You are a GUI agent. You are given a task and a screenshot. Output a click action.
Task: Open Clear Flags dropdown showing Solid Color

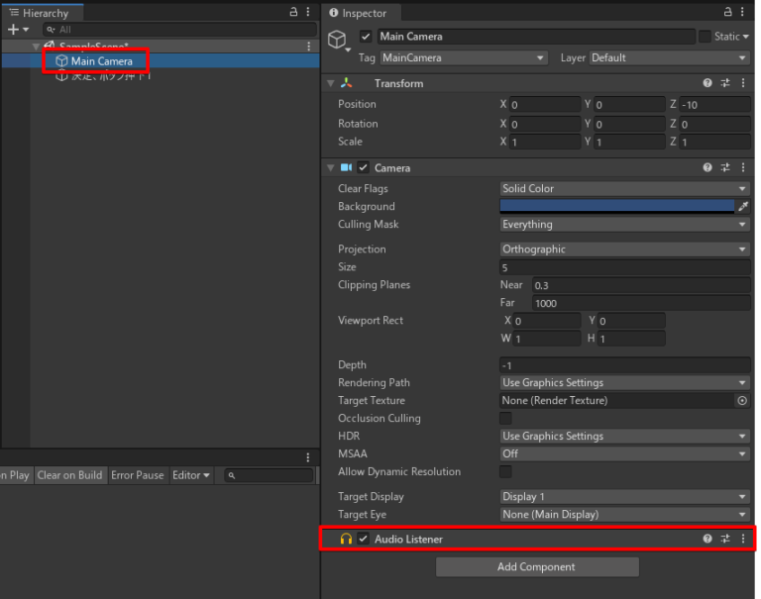pos(625,189)
